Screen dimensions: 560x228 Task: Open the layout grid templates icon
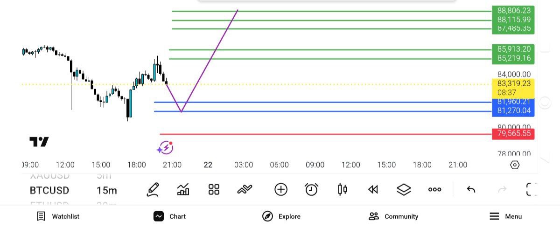tap(214, 189)
